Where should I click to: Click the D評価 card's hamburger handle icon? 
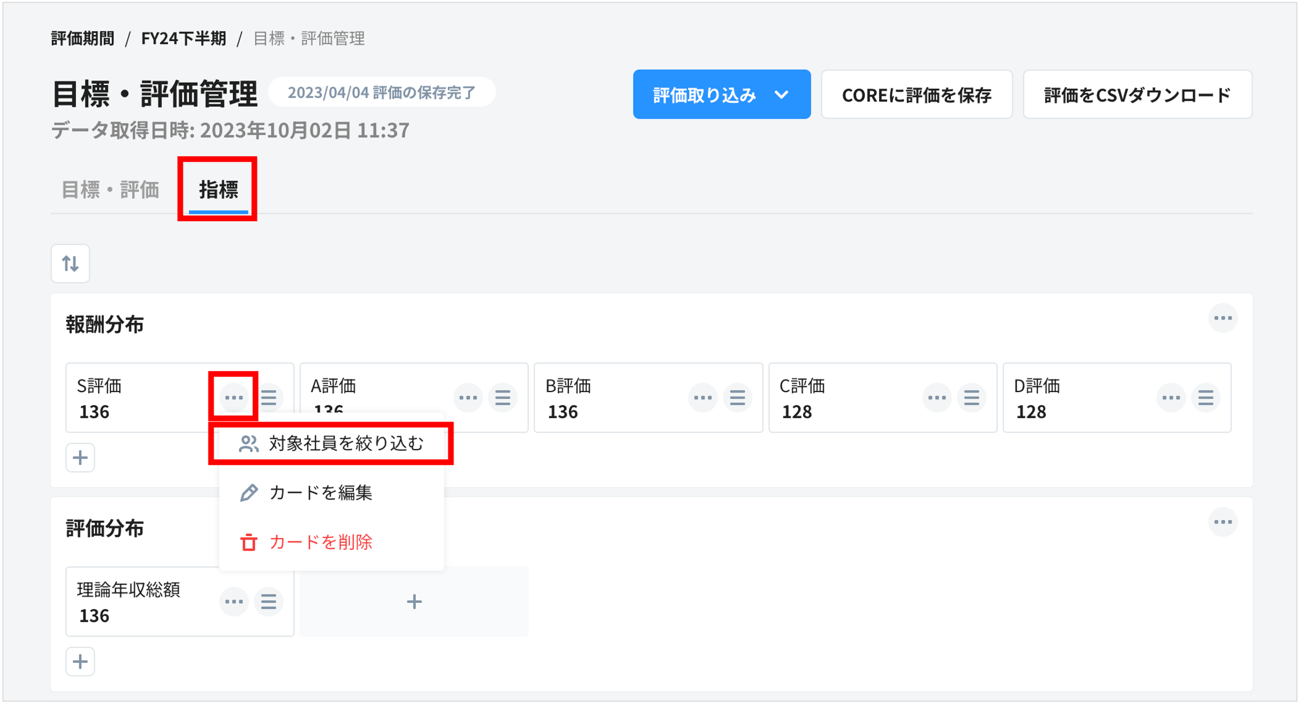1205,397
